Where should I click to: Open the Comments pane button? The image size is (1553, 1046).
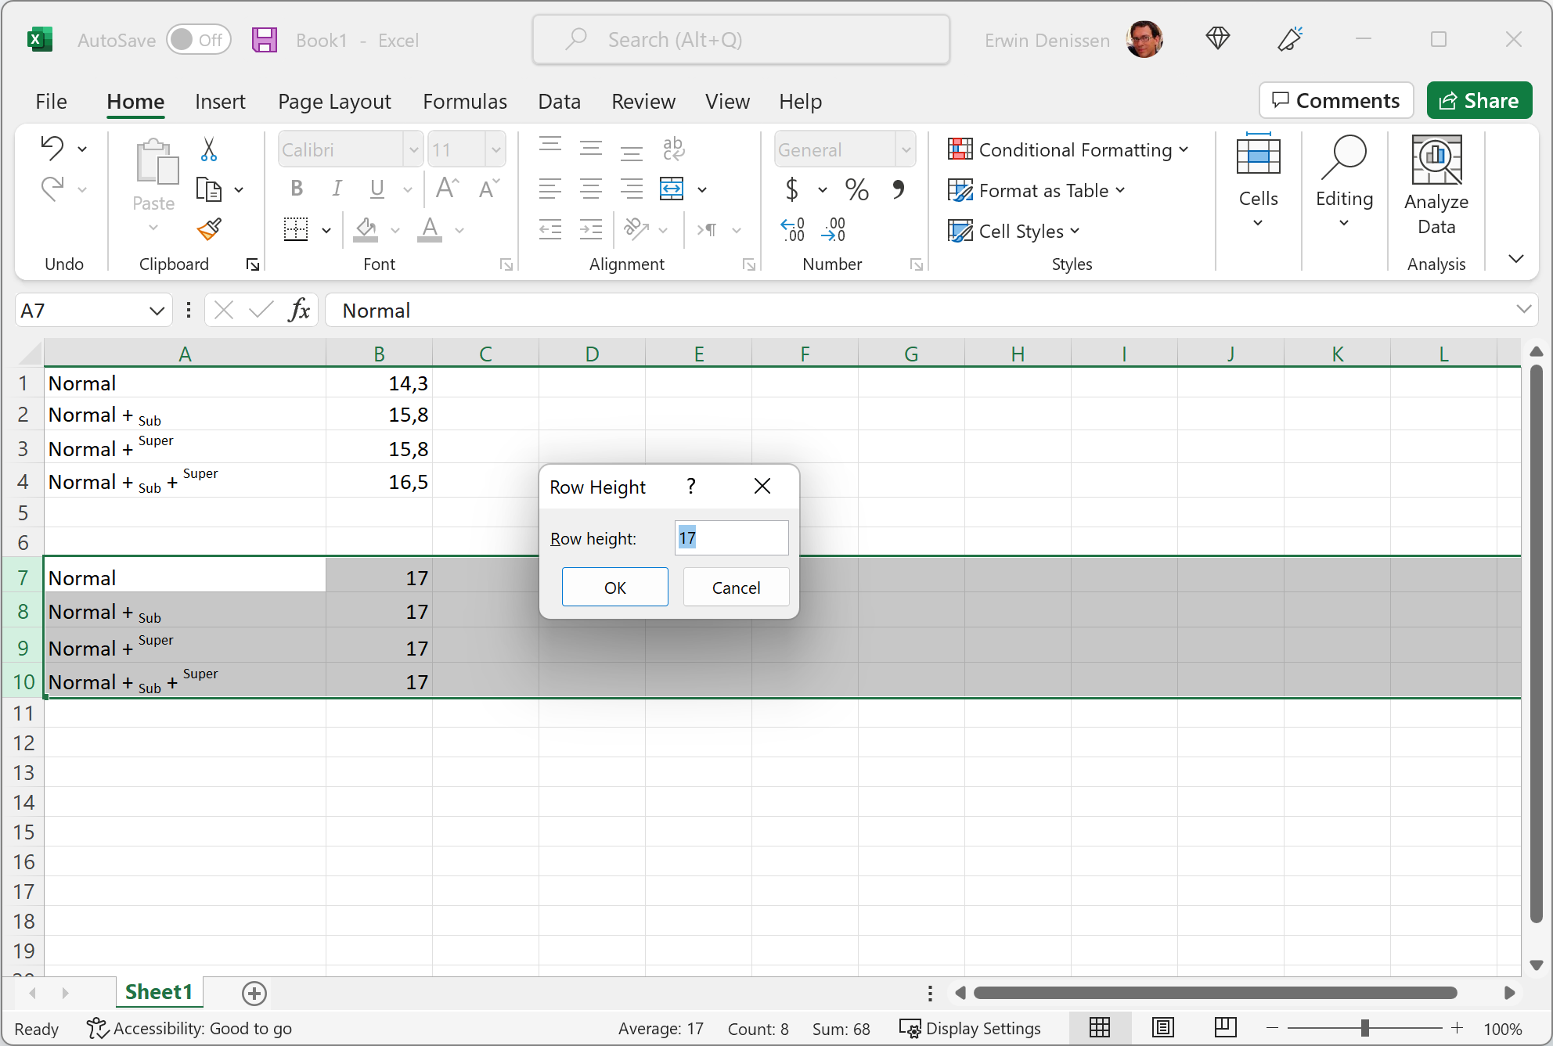pos(1336,100)
